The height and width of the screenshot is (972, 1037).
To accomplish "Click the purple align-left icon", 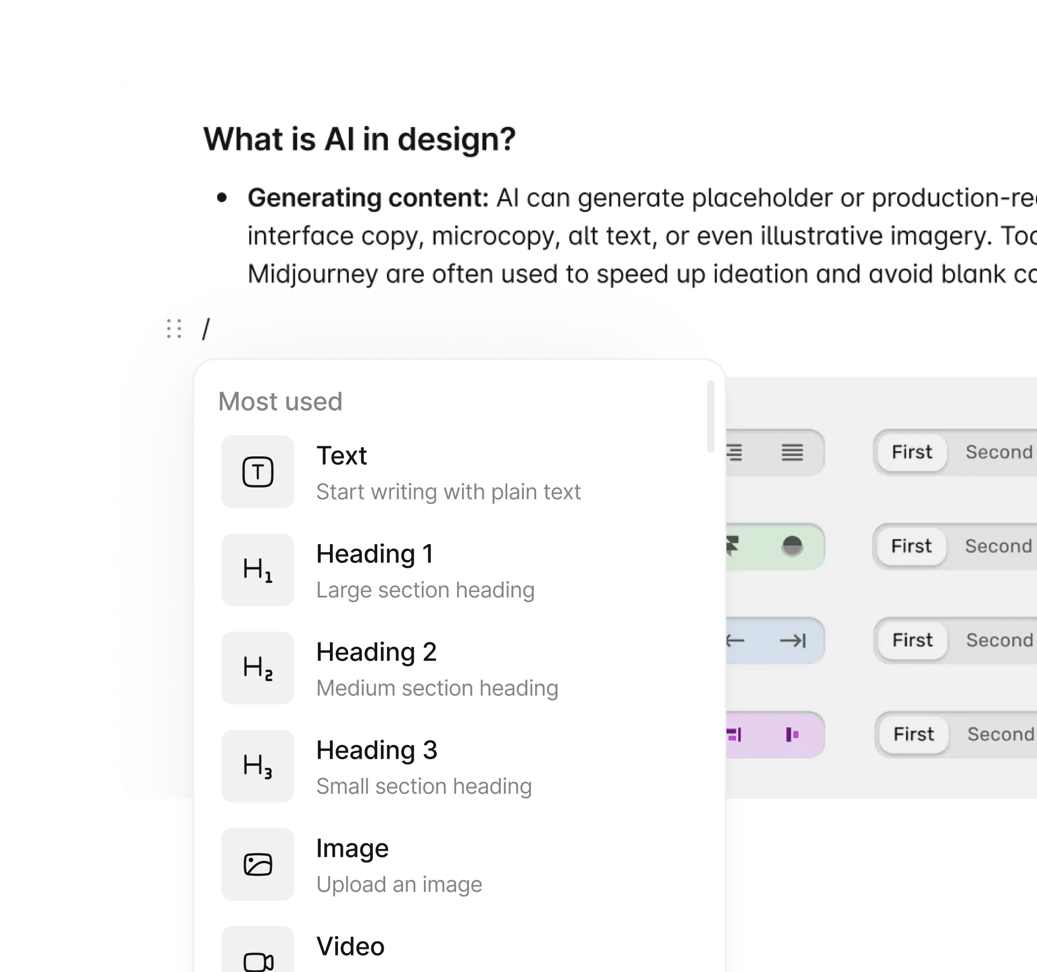I will pyautogui.click(x=792, y=734).
